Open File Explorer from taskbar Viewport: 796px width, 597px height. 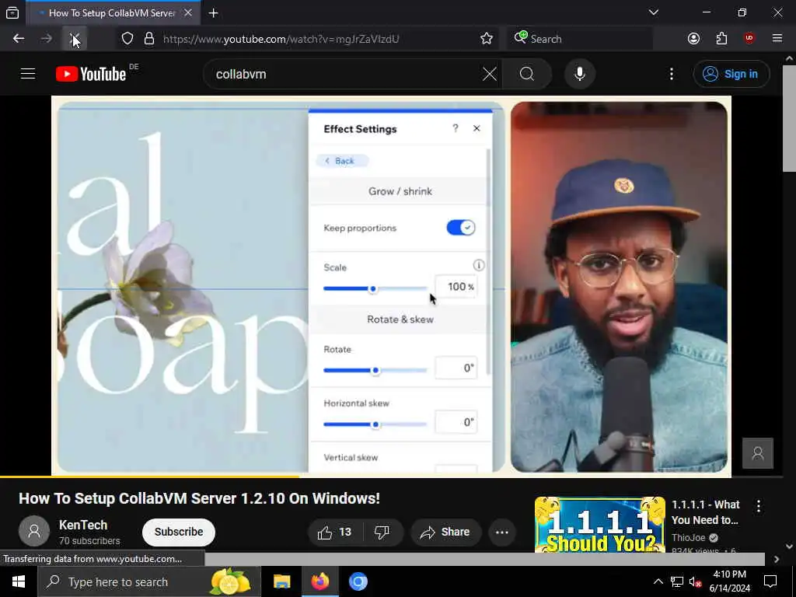[x=281, y=581]
